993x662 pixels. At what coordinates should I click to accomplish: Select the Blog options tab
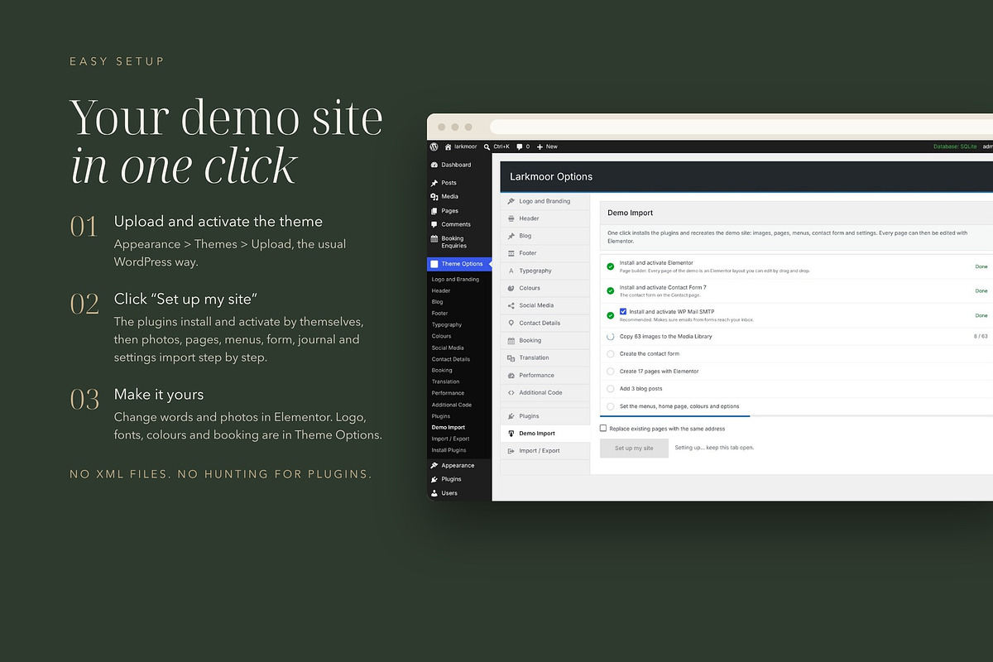pyautogui.click(x=545, y=236)
